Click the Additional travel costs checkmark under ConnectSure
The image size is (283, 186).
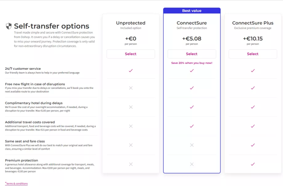tap(192, 126)
